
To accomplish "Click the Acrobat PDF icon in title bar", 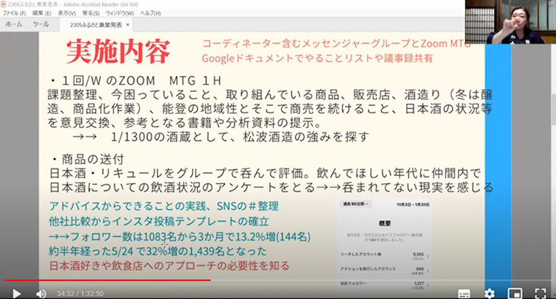I will (3, 4).
